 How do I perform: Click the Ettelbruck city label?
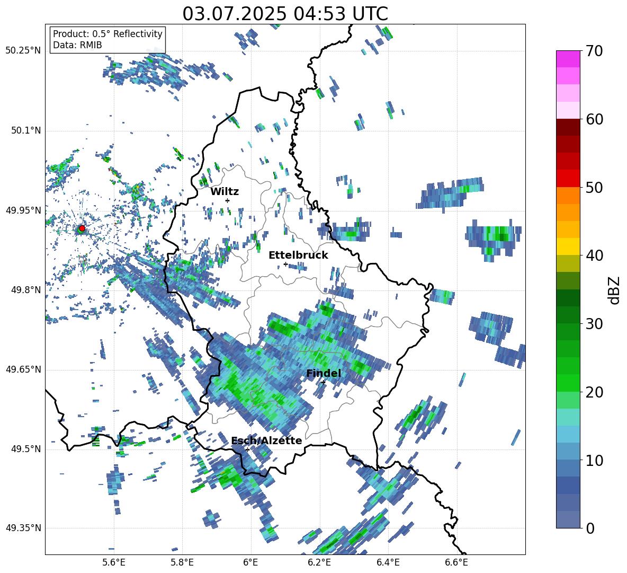point(298,255)
